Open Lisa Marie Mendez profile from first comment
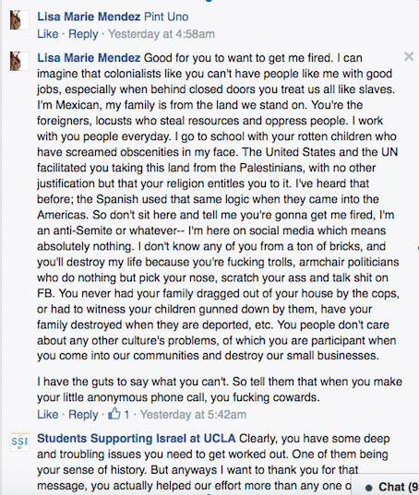This screenshot has width=419, height=495. coord(89,17)
